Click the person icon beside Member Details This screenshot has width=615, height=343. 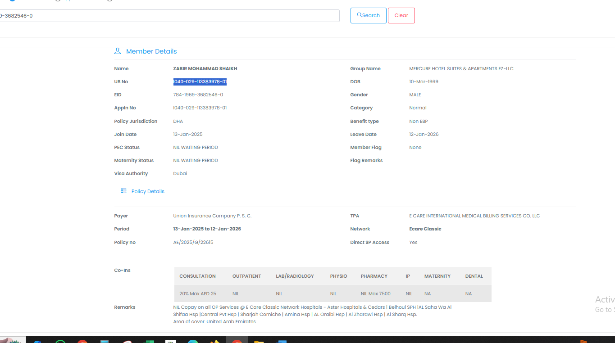118,51
